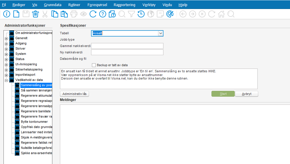Open the Vindu menu
Image resolution: width=290 pixels, height=164 pixels.
tap(167, 5)
